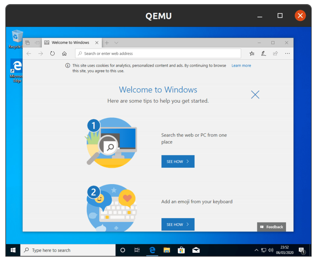Click the Type here to search box

tap(68, 250)
